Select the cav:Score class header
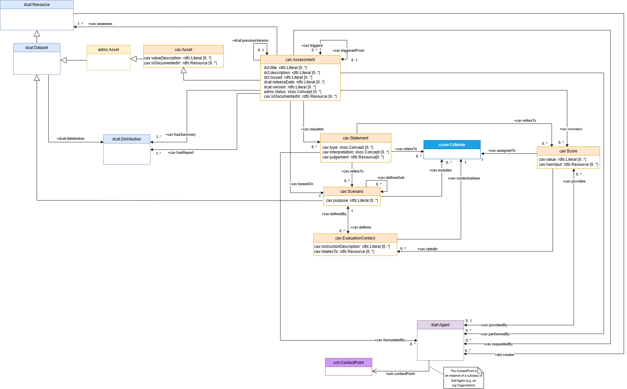The image size is (627, 389). (x=568, y=151)
